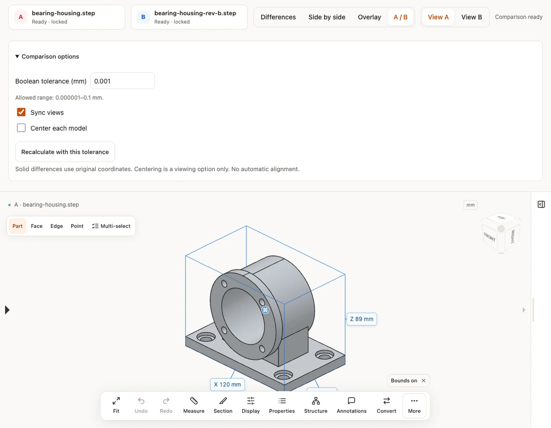Open Annotations tool
Image resolution: width=551 pixels, height=428 pixels.
point(352,405)
